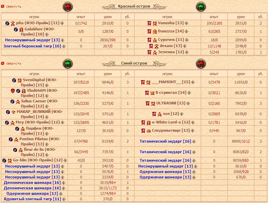Open Одержимая шанкара with damage 676/0
The height and width of the screenshot is (203, 268).
point(165,177)
